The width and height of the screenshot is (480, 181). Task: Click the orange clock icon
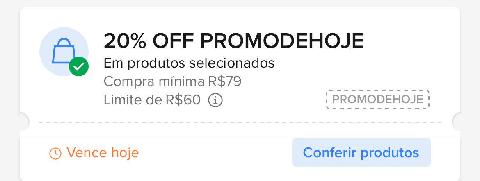point(55,154)
